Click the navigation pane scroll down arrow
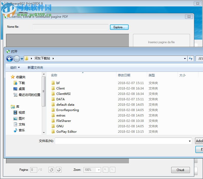The height and width of the screenshot is (179, 203). (44, 133)
